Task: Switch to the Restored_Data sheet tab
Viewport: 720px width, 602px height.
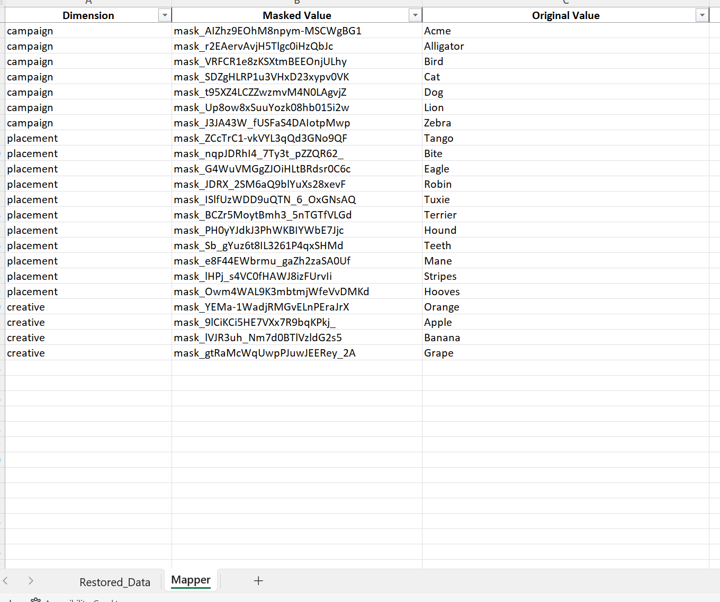Action: click(x=115, y=582)
